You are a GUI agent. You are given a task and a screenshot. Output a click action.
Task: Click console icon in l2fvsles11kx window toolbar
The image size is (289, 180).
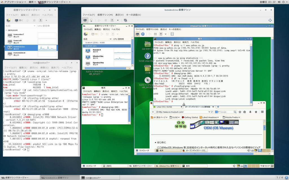pyautogui.click(x=137, y=34)
